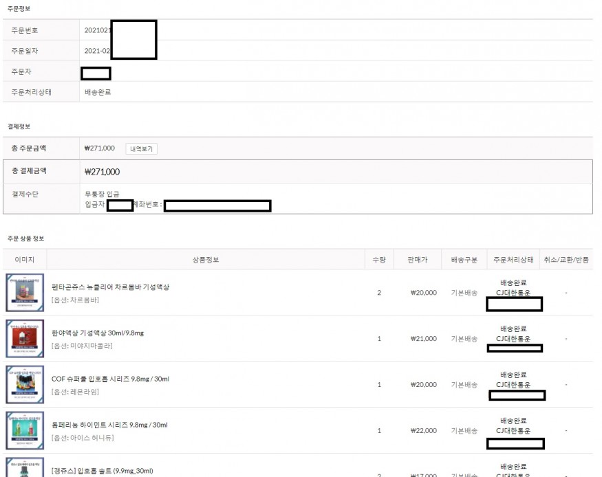The width and height of the screenshot is (602, 477).
Task: Click the 총 결제금액 ₩271,000 value
Action: point(102,172)
